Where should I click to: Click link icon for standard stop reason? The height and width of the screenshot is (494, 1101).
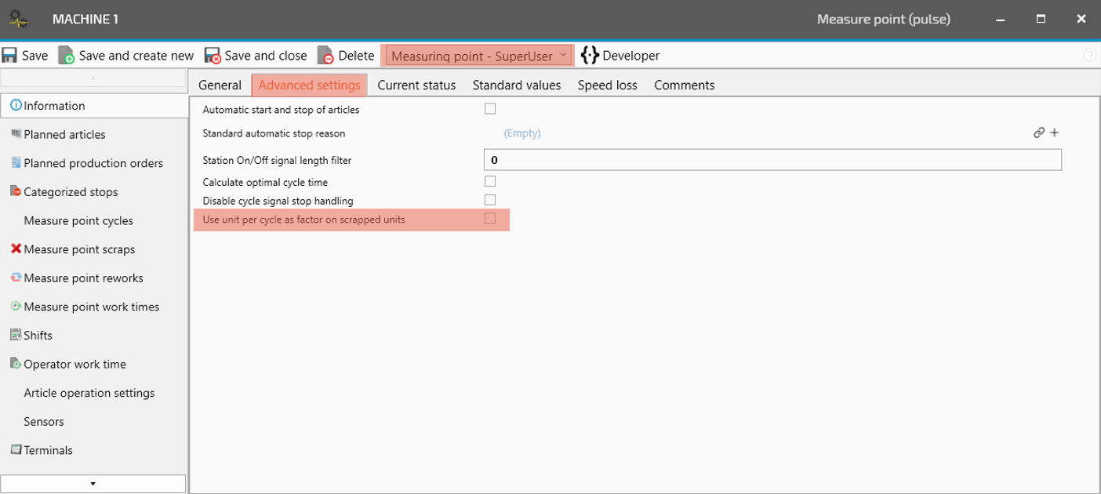click(x=1039, y=133)
